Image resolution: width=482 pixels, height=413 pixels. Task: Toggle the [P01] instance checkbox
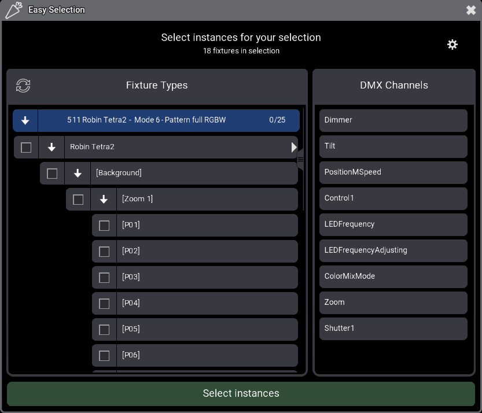[104, 226]
